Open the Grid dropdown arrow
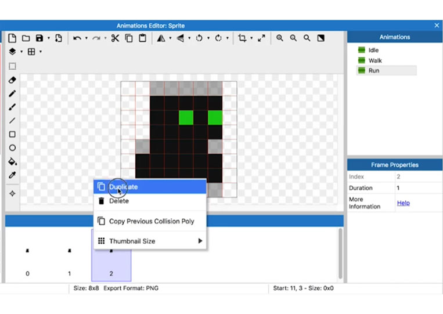 [41, 52]
